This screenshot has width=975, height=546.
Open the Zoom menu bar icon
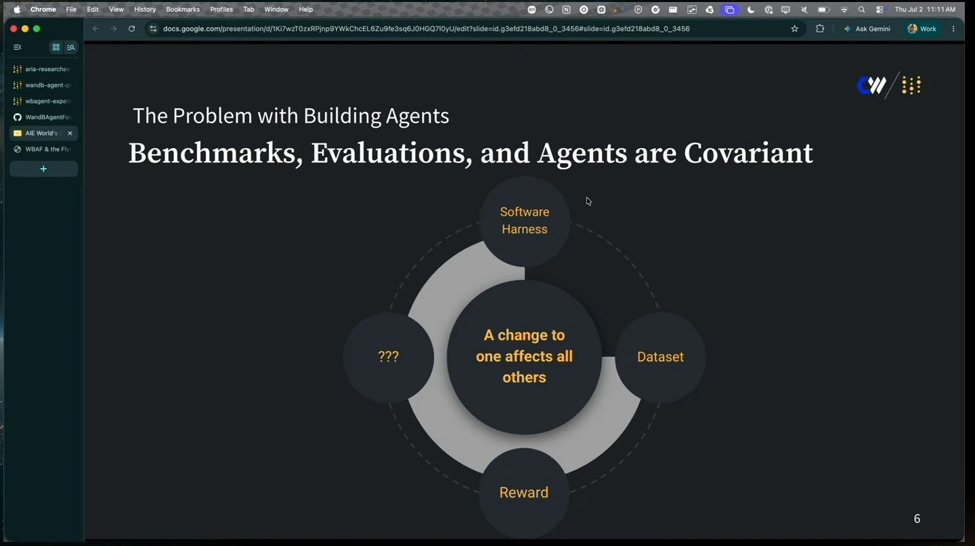point(532,9)
